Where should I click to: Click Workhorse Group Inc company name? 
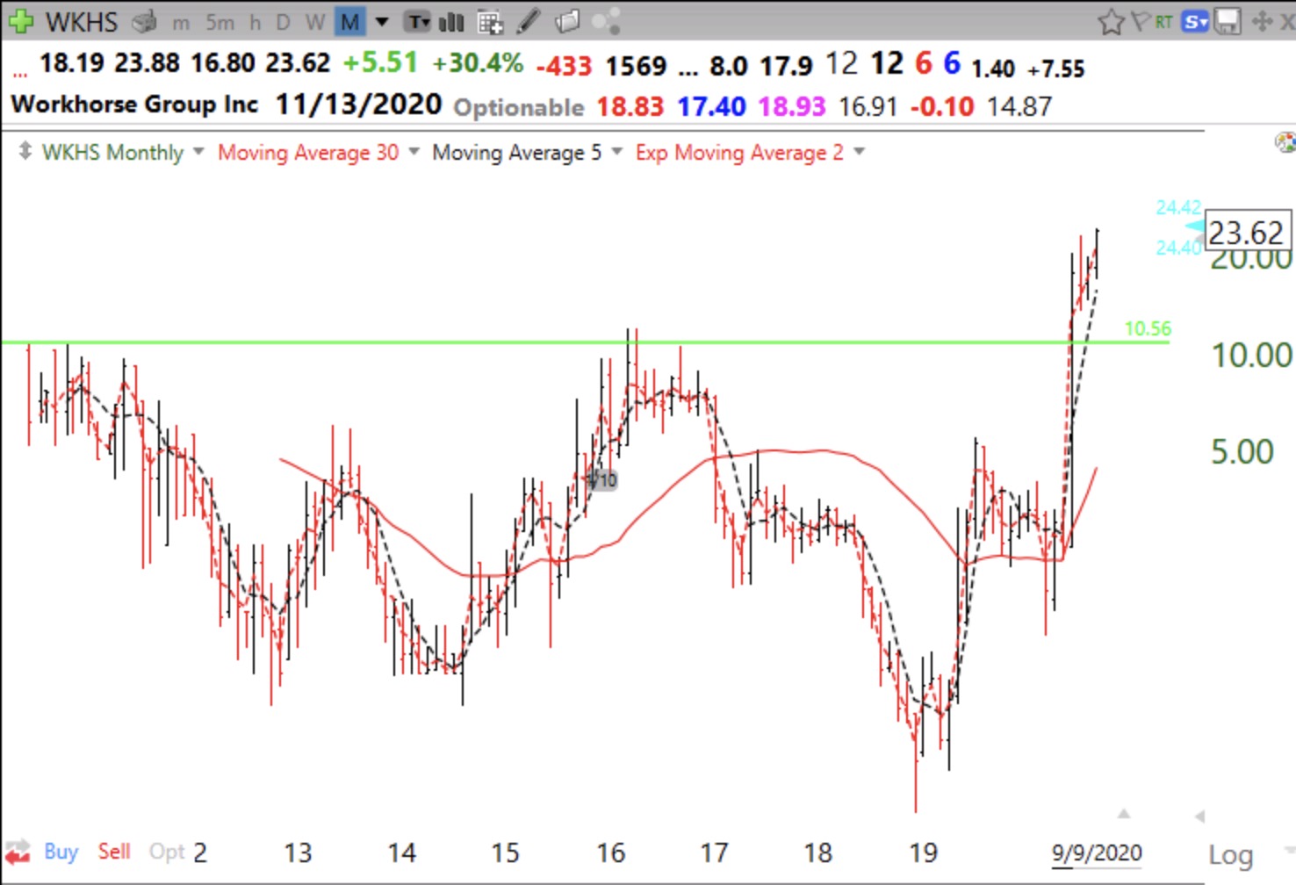click(134, 104)
